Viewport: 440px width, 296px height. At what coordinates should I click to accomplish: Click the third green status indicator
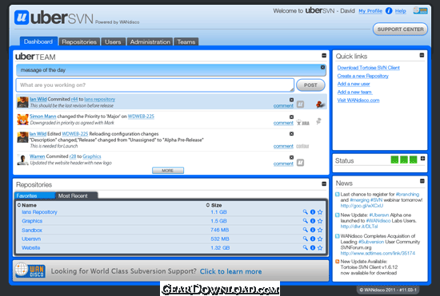[413, 160]
